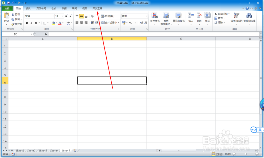Click the decrease decimal icon
Image resolution: width=264 pixels, height=158 pixels.
tap(146, 23)
